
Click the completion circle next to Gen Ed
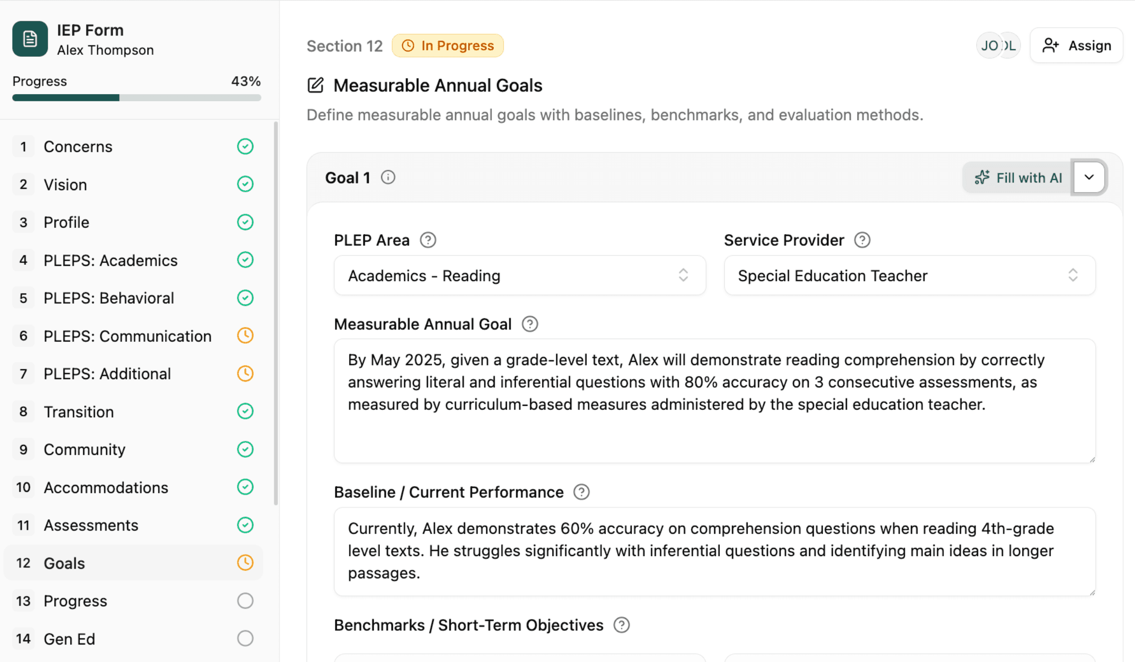(x=245, y=638)
